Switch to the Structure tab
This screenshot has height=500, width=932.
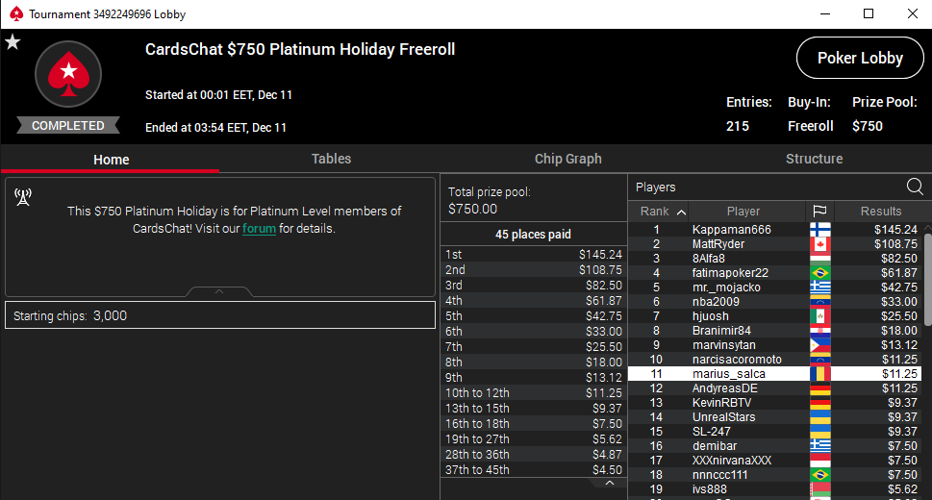coord(814,159)
